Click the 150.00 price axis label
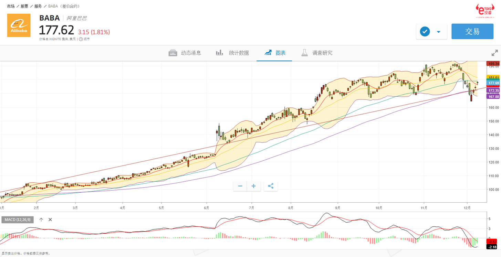501x257 pixels. 494,121
